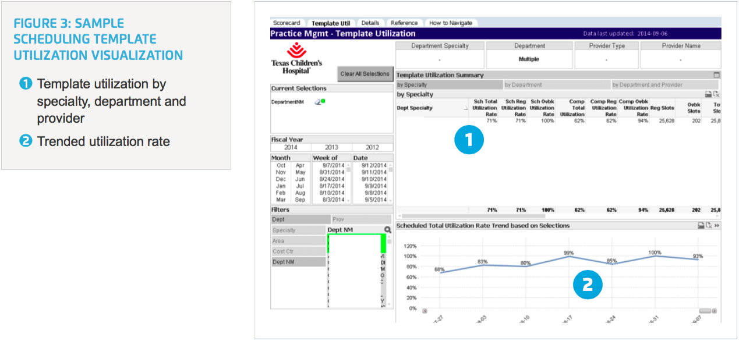This screenshot has height=341, width=739.
Task: Open the How to Navigate tab
Action: click(x=451, y=22)
